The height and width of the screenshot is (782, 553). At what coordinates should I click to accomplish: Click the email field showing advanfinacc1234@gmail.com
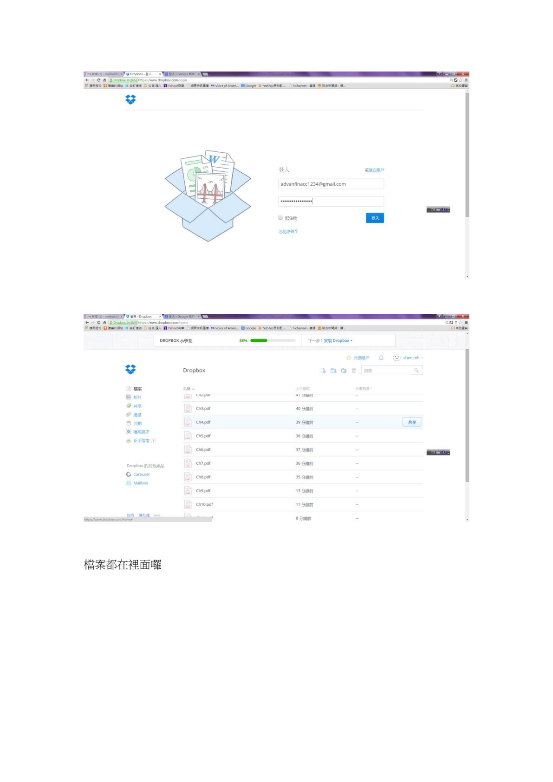click(331, 184)
